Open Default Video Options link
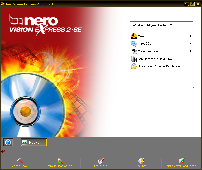Screen dimensions: 202x170 [x=60, y=166]
